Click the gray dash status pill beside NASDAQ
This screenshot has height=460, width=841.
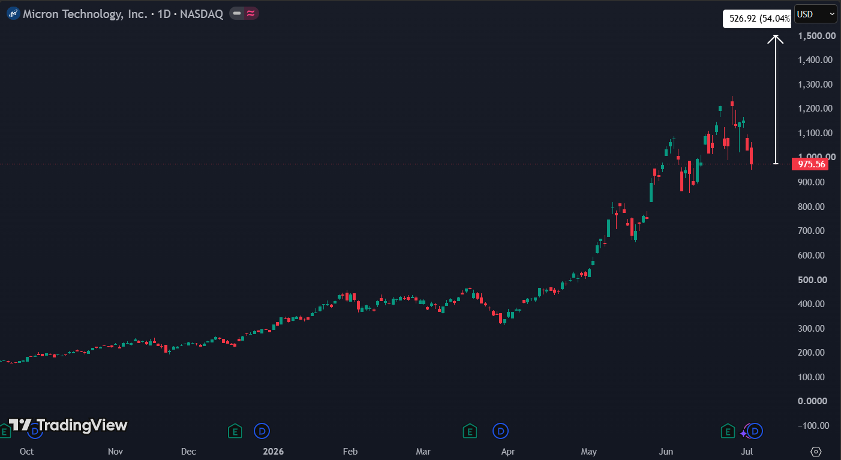click(x=237, y=13)
